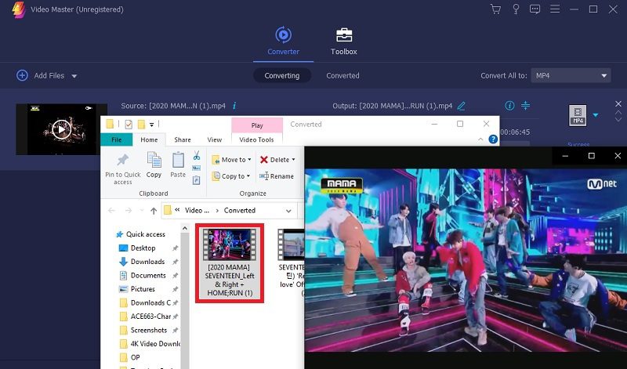Open Pictures in navigation pane
Viewport: 627px width, 369px height.
pyautogui.click(x=143, y=288)
